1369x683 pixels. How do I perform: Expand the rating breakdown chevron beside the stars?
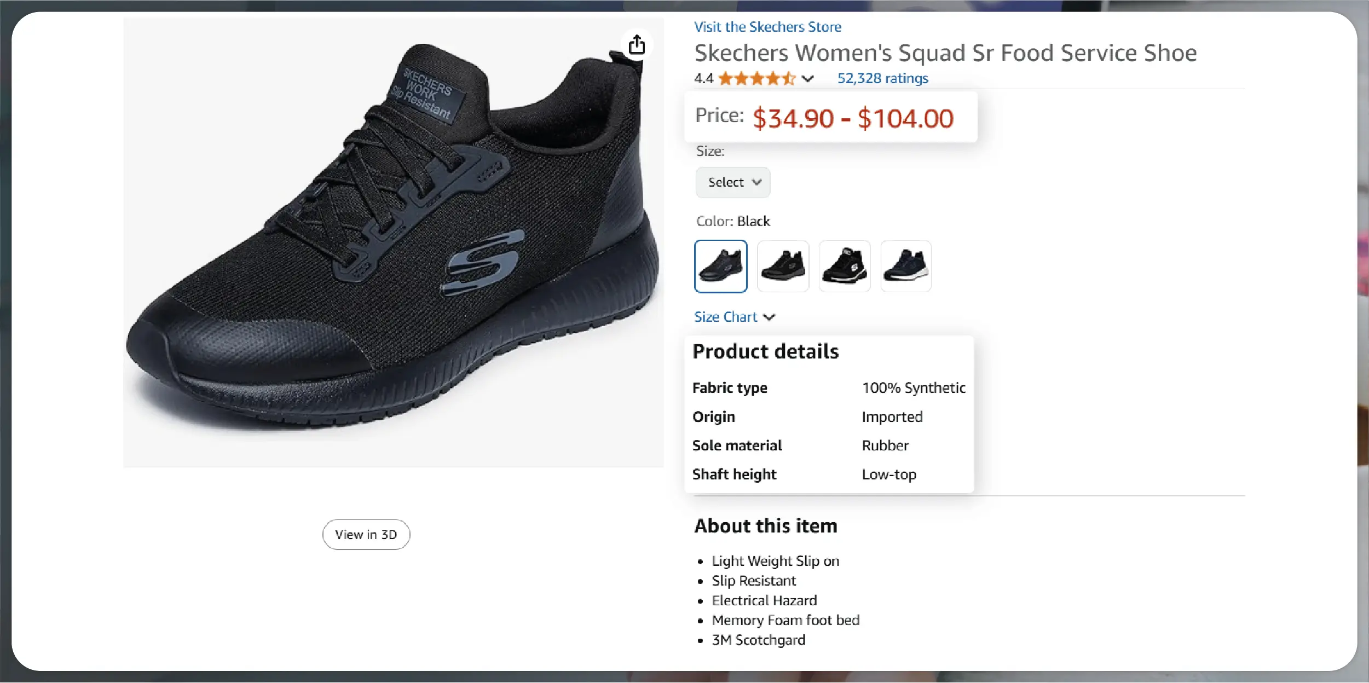pos(807,79)
